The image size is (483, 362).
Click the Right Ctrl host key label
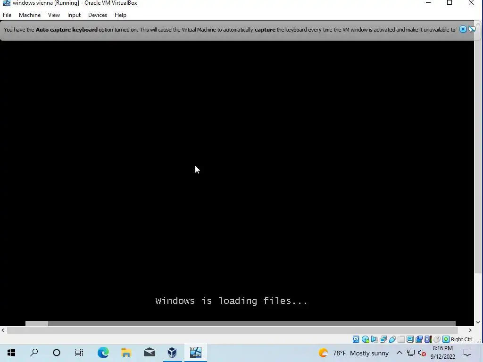(x=461, y=339)
